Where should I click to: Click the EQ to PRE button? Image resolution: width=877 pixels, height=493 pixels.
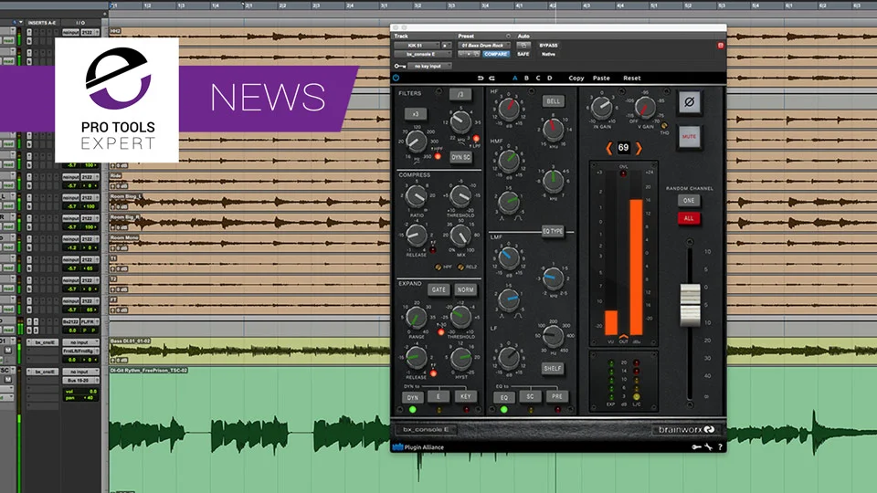coord(557,396)
